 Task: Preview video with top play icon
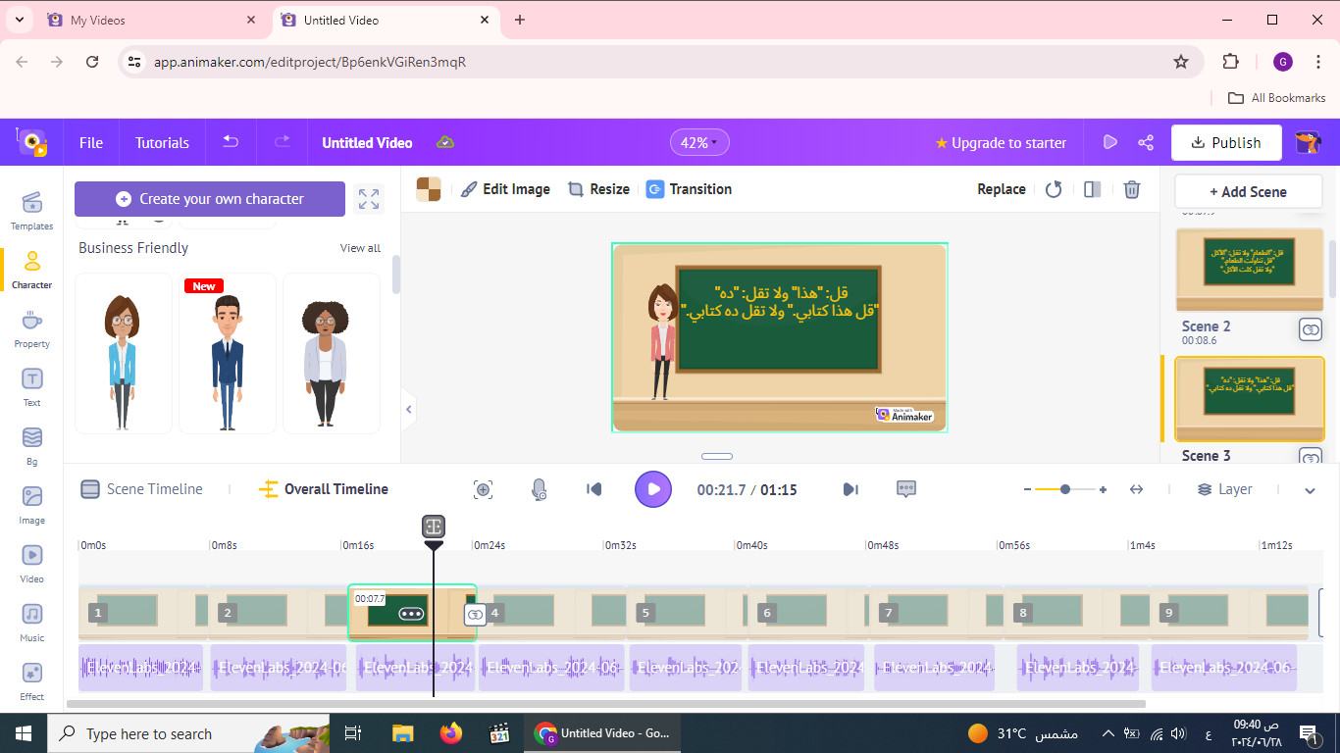[1109, 142]
